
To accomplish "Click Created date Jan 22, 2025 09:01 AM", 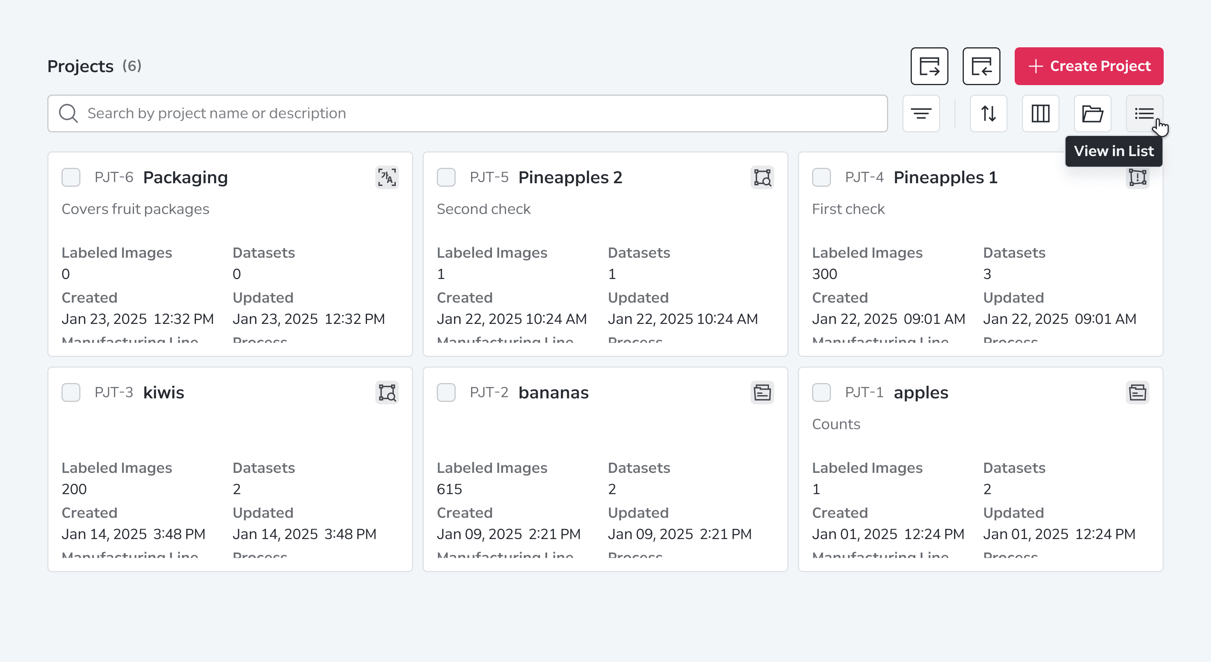I will tap(889, 320).
